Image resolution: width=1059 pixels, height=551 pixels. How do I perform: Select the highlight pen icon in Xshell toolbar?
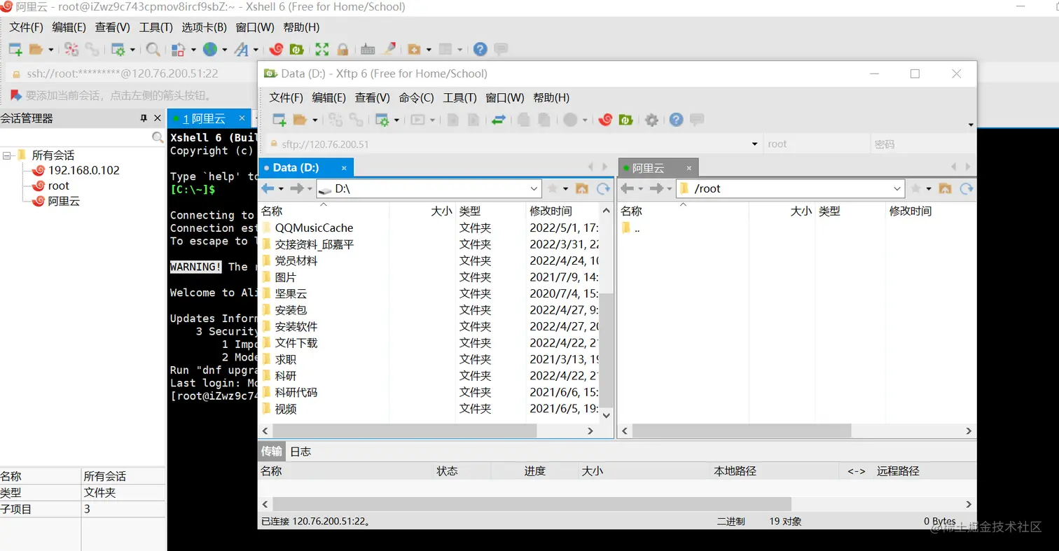pyautogui.click(x=388, y=49)
